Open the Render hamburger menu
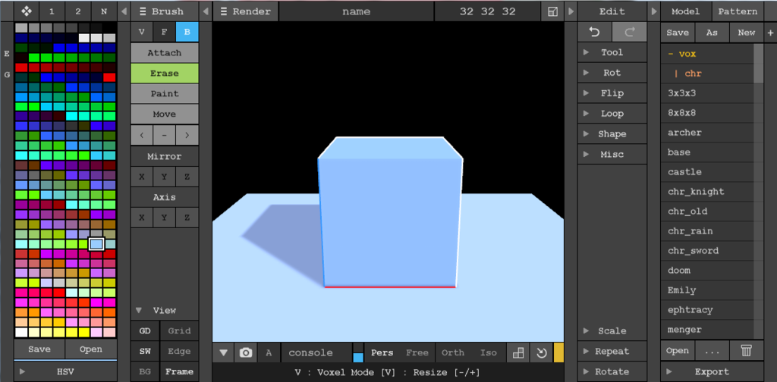Viewport: 777px width, 382px height. 224,11
